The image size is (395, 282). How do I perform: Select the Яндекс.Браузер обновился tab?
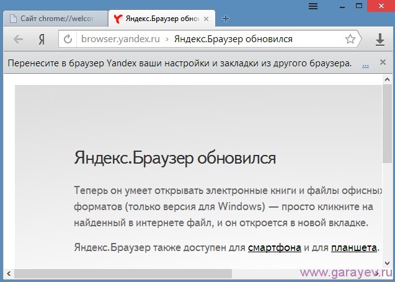pos(162,19)
